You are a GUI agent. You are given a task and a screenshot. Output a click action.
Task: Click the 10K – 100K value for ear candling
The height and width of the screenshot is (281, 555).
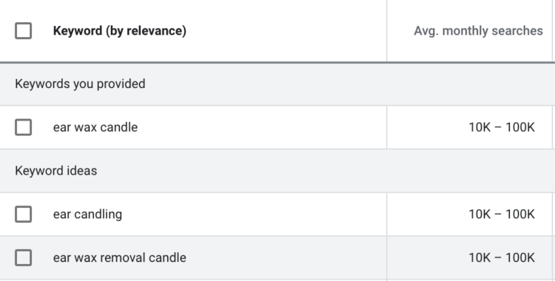(x=502, y=214)
